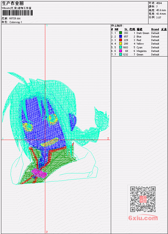Select the stitch count value 4584
This screenshot has width=168, height=234.
pyautogui.click(x=159, y=3)
